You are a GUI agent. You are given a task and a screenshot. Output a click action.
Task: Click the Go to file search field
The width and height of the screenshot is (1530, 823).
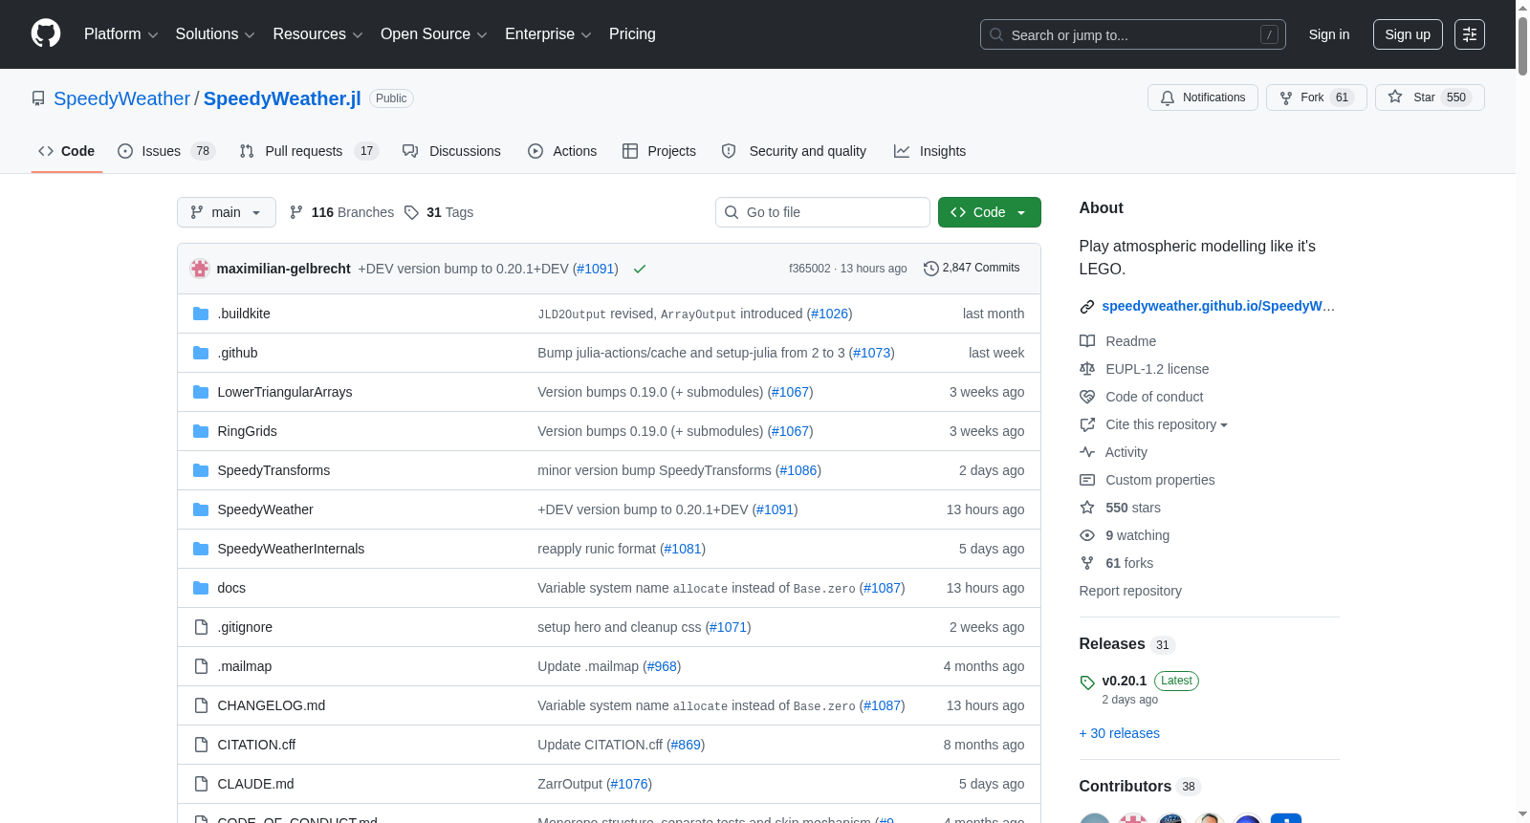click(822, 212)
